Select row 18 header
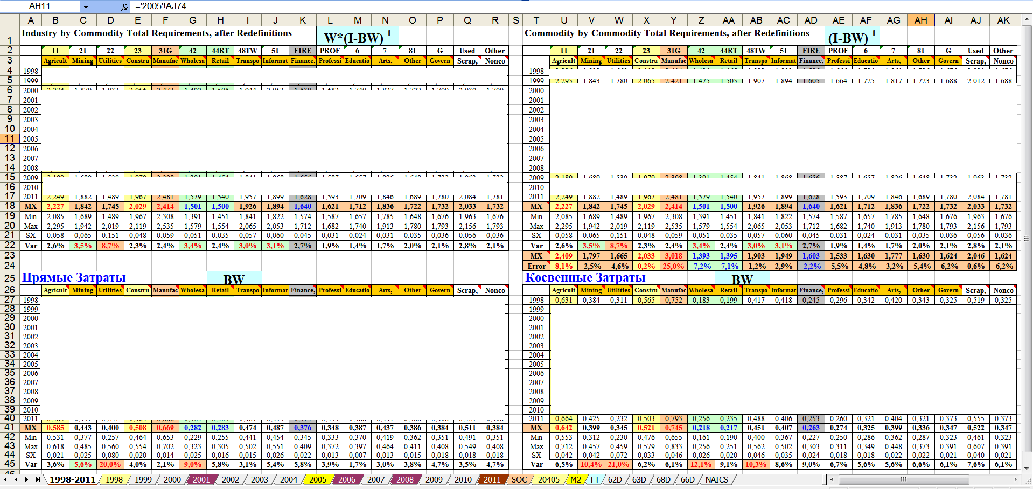The height and width of the screenshot is (489, 1033). coord(10,206)
